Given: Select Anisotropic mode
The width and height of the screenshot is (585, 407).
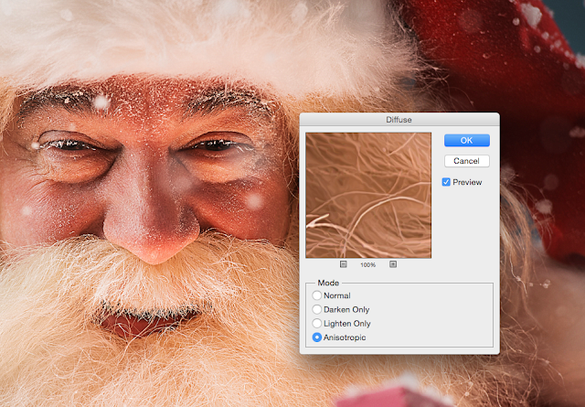Looking at the screenshot, I should point(317,337).
